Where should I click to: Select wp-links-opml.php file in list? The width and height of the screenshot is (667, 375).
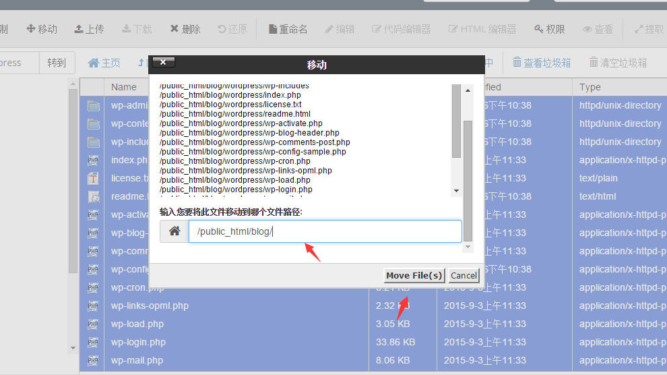point(150,306)
